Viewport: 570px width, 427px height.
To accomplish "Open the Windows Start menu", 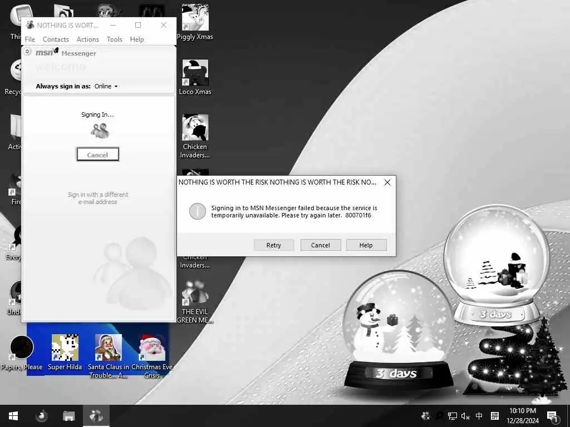I will pos(13,416).
